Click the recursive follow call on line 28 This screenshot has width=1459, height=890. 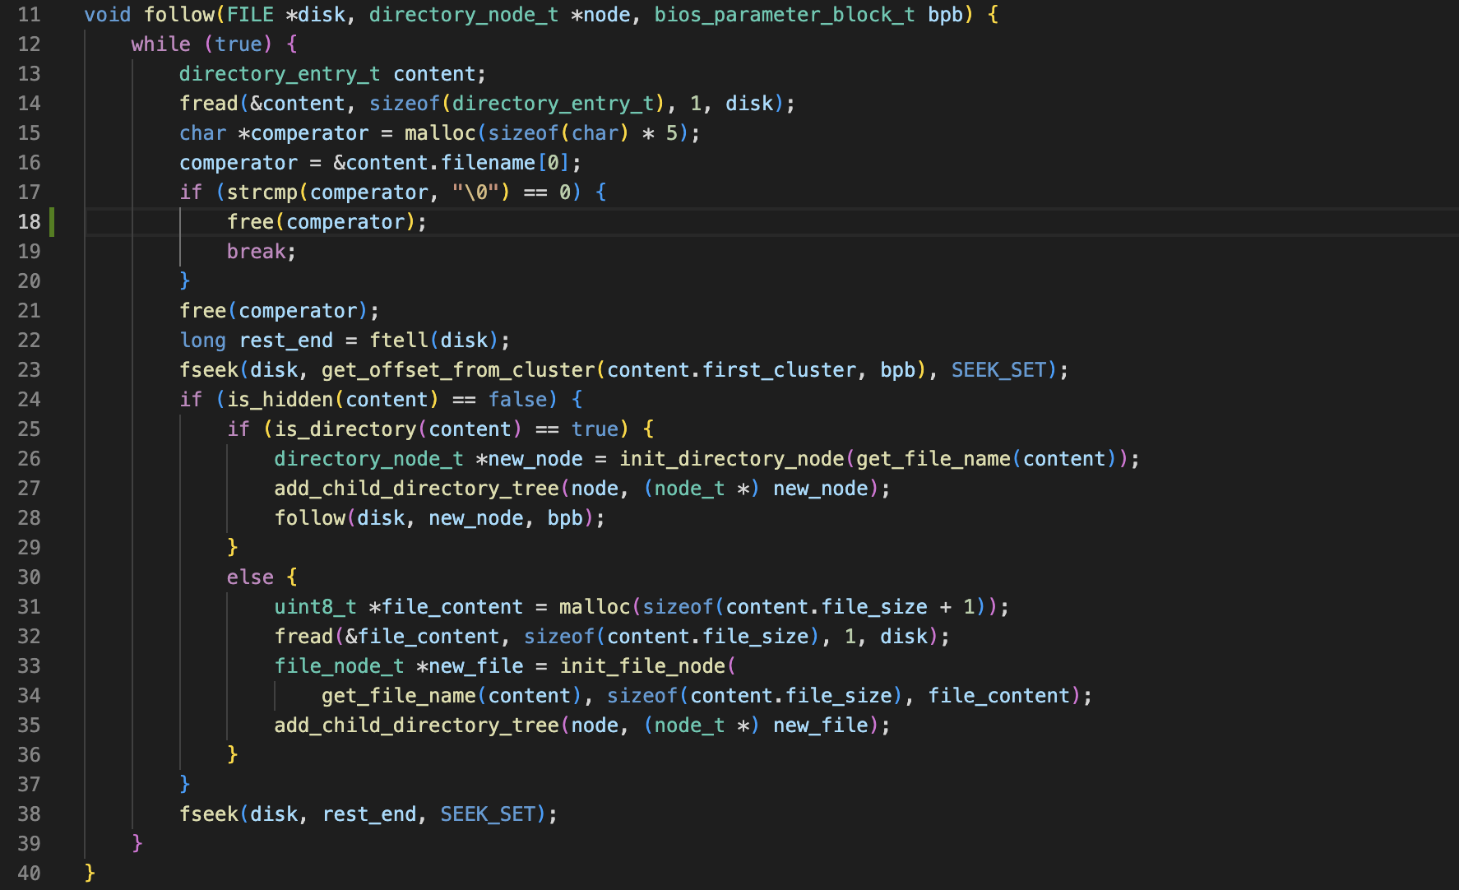tap(310, 518)
